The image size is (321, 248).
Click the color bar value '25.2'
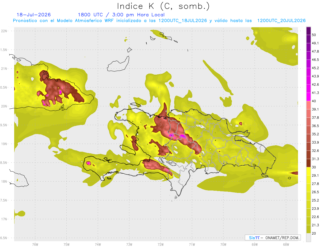click(315, 200)
